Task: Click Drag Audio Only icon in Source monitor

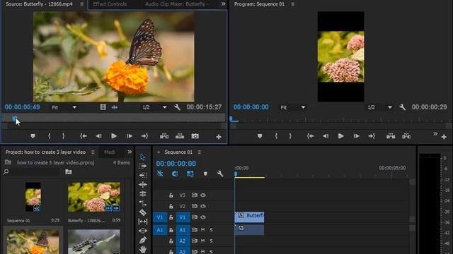Action: tap(115, 107)
